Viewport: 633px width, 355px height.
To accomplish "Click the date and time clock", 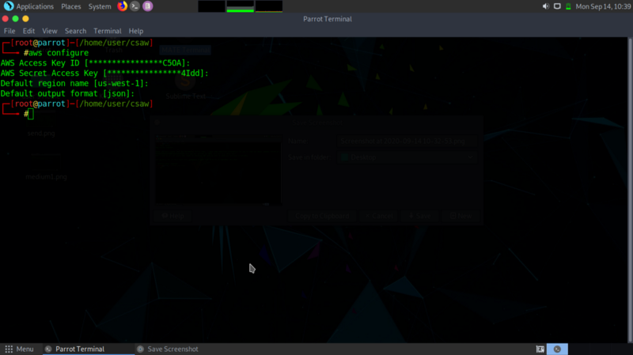I will 603,6.
